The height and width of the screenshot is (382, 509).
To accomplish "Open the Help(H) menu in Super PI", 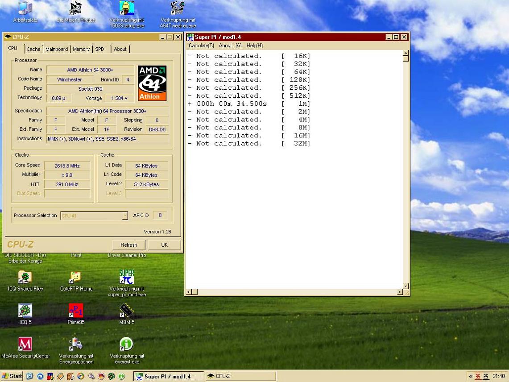I will 254,46.
